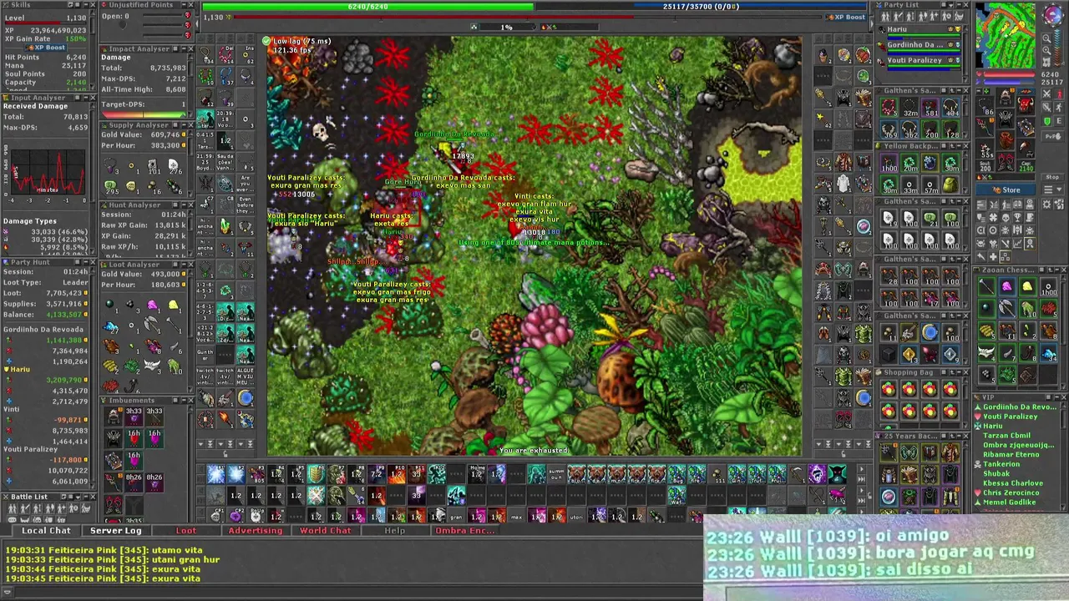This screenshot has width=1069, height=601.
Task: Click the first red item in Shopping Bag
Action: tap(889, 389)
